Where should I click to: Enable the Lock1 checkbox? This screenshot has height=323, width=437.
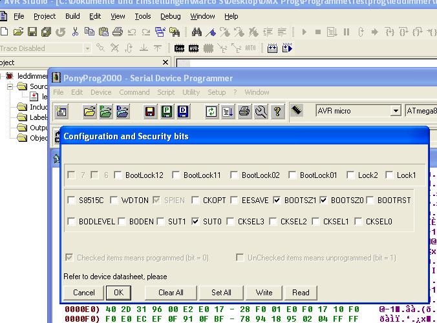[389, 175]
